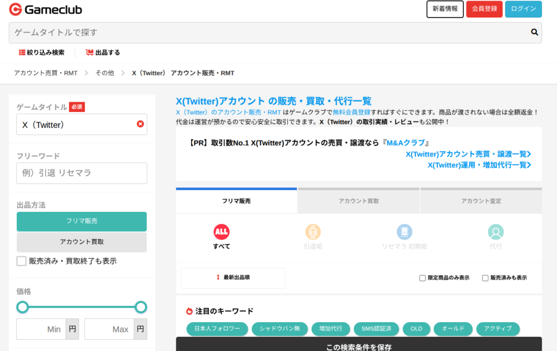Click the 会員登録 button
The height and width of the screenshot is (351, 557).
coord(484,9)
